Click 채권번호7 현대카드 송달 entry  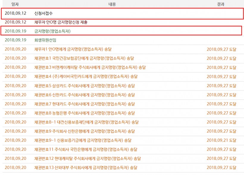85,104
